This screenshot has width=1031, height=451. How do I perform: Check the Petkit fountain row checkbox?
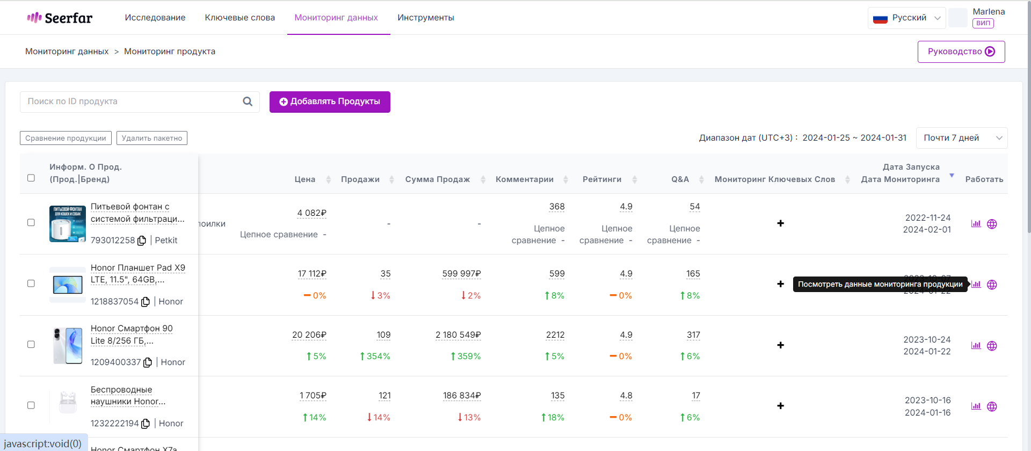[x=31, y=222]
